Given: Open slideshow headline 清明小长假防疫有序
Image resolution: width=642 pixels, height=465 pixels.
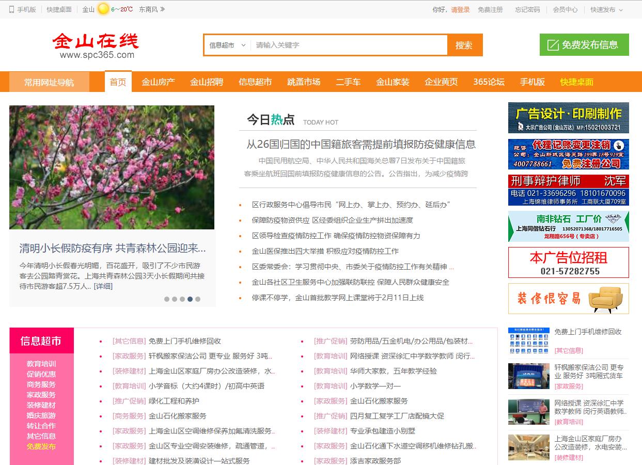Looking at the screenshot, I should click(x=113, y=248).
